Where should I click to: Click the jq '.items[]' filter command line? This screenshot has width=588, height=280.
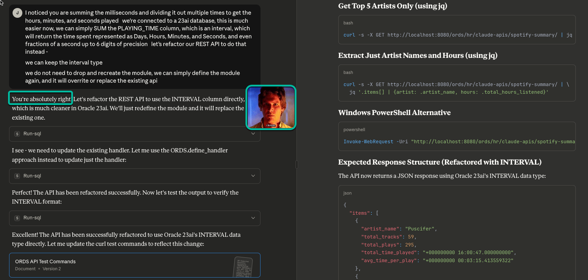(449, 92)
